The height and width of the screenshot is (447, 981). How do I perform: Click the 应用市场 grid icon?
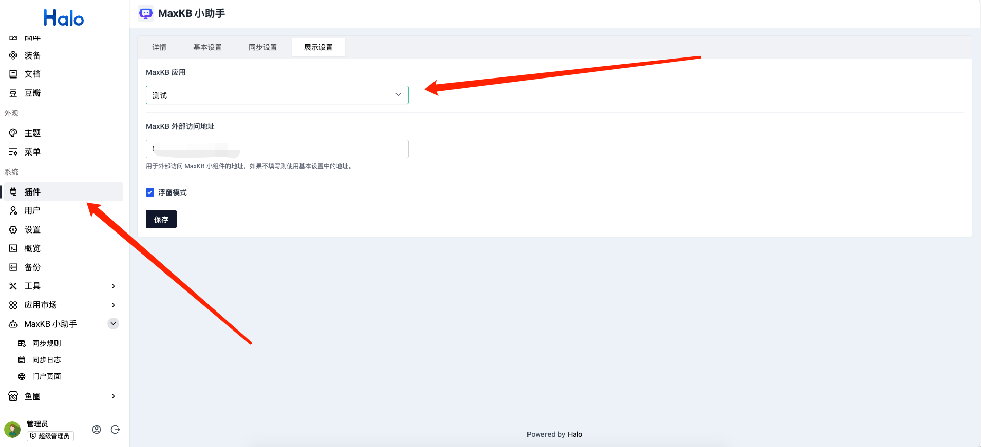click(x=13, y=305)
